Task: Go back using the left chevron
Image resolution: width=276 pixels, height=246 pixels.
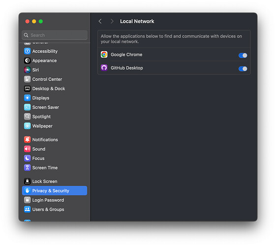Action: click(100, 21)
